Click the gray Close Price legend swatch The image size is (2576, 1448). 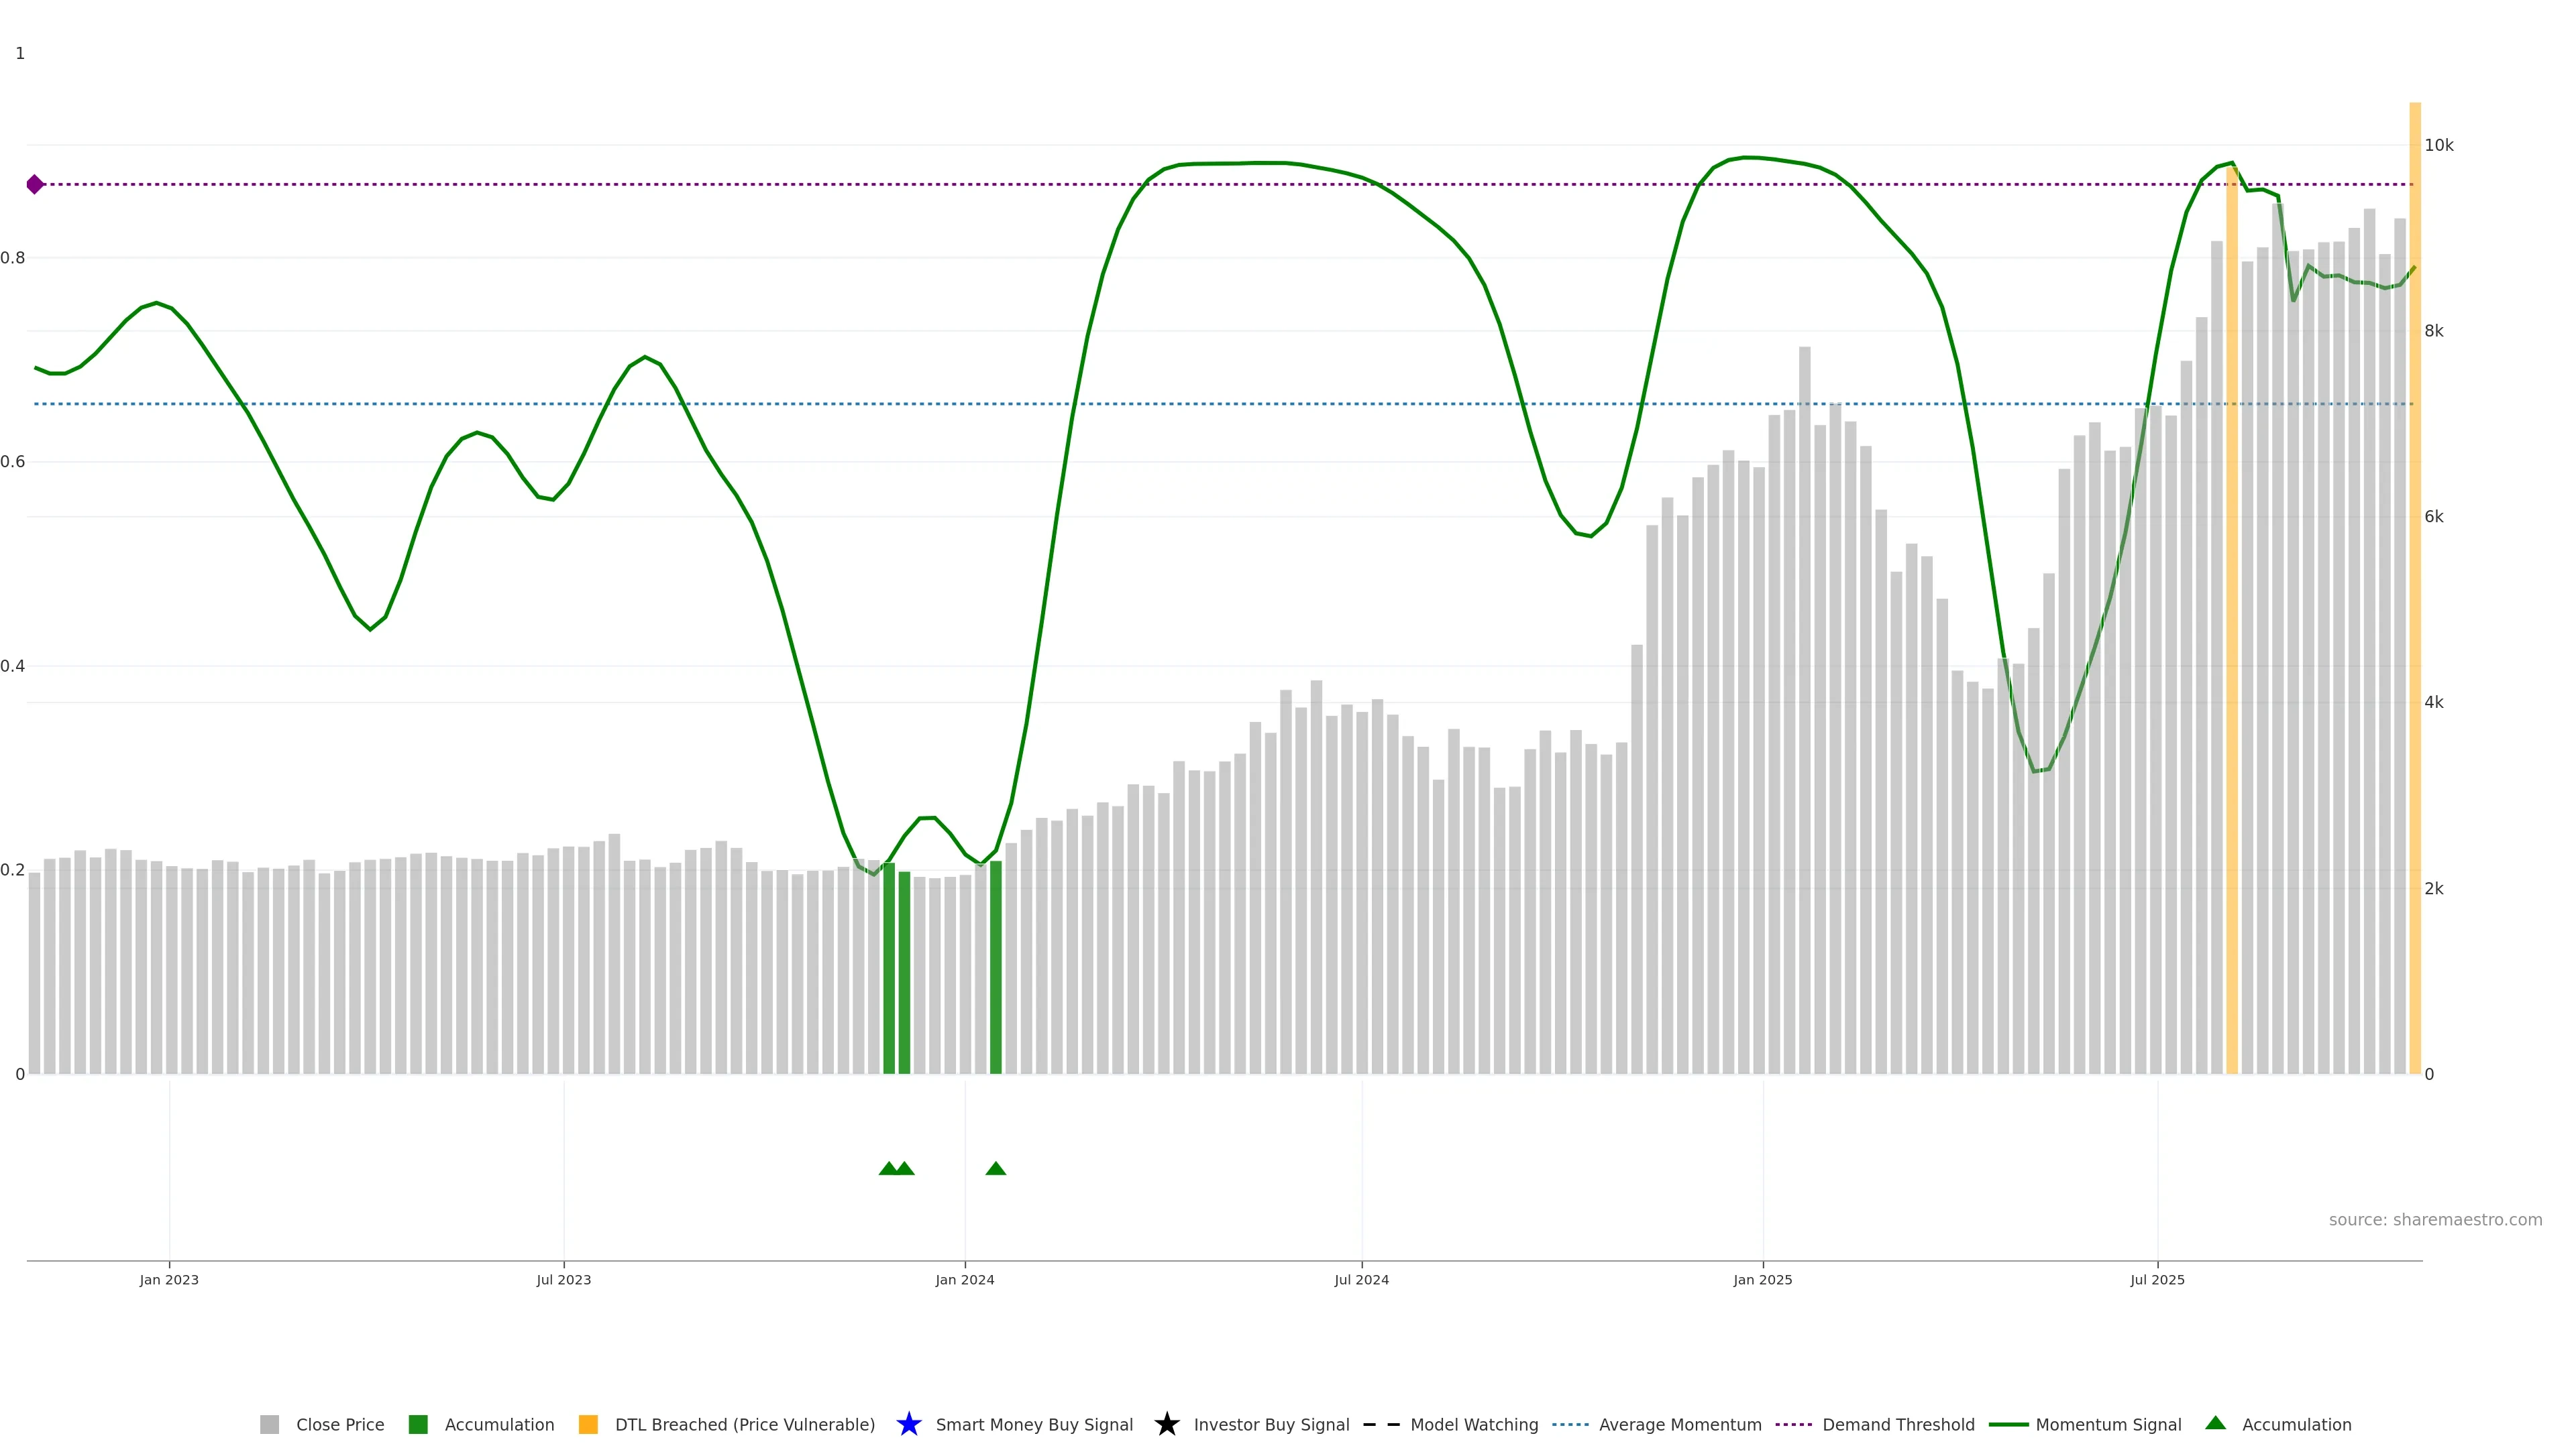[x=269, y=1424]
